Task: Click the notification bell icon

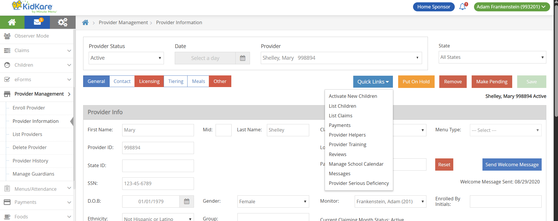Action: (x=463, y=7)
